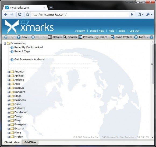This screenshot has width=156, height=147.
Task: Expand the Bannere folder
Action: (x=9, y=92)
